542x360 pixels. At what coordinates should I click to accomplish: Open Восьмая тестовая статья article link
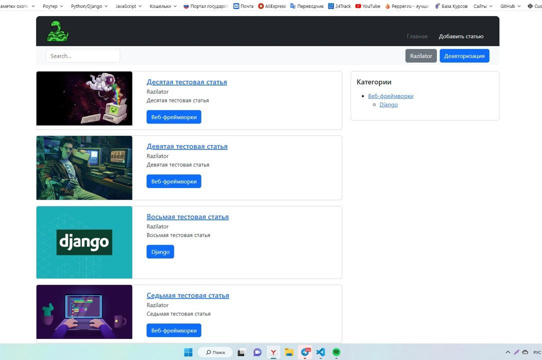click(x=187, y=217)
